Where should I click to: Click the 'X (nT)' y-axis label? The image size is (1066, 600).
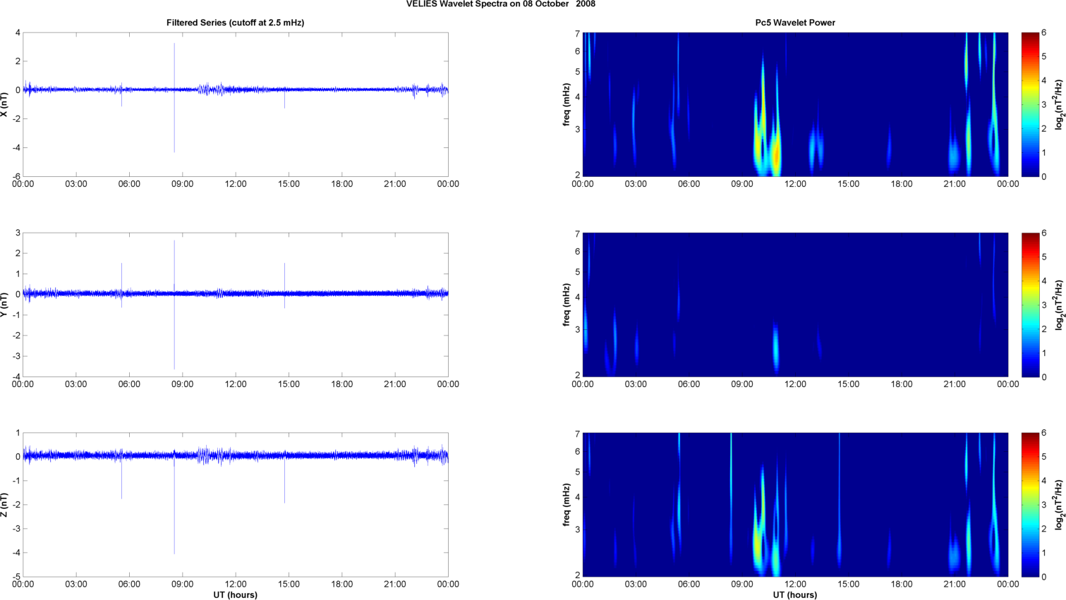click(x=5, y=104)
